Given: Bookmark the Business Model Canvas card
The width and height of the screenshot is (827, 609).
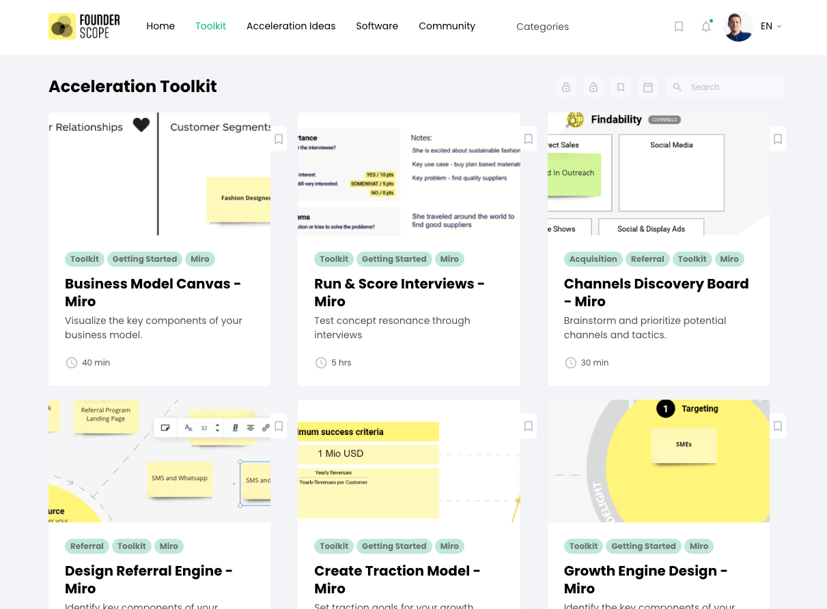Looking at the screenshot, I should [279, 139].
